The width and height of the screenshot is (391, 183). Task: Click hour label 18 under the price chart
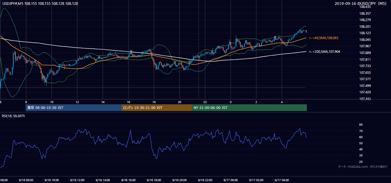pyautogui.click(x=154, y=102)
